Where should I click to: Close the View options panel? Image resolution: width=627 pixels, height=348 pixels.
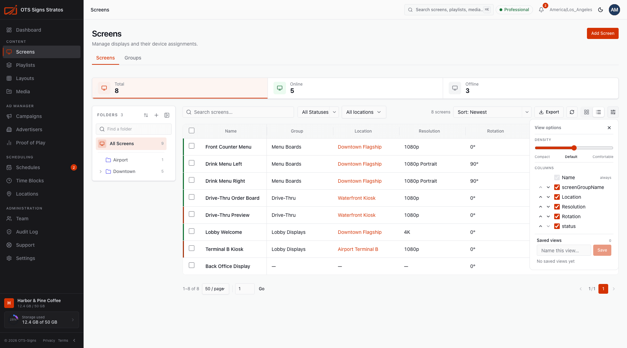click(609, 128)
